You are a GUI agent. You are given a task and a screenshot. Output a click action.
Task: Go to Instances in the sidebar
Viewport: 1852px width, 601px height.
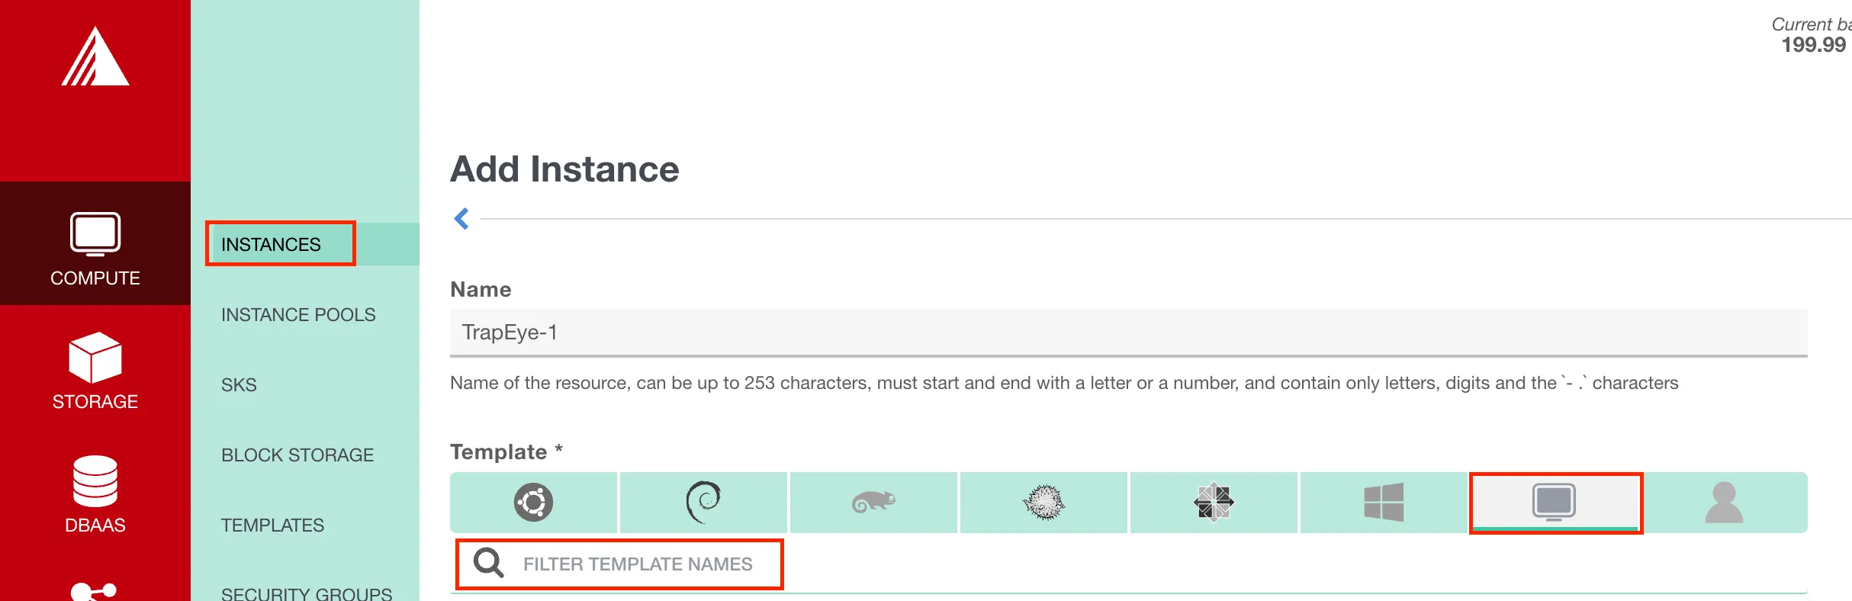272,245
